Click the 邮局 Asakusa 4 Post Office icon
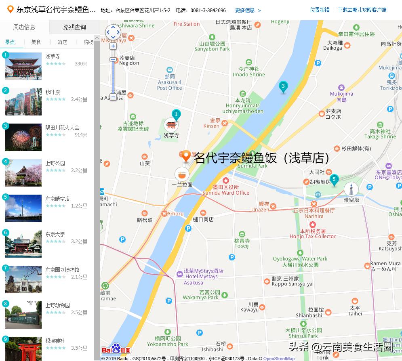402x361 pixels. click(x=170, y=70)
